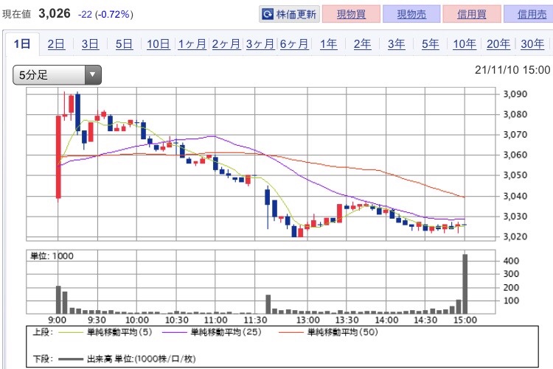Image resolution: width=553 pixels, height=369 pixels.
Task: Open 現物売 spot sell link
Action: [411, 14]
